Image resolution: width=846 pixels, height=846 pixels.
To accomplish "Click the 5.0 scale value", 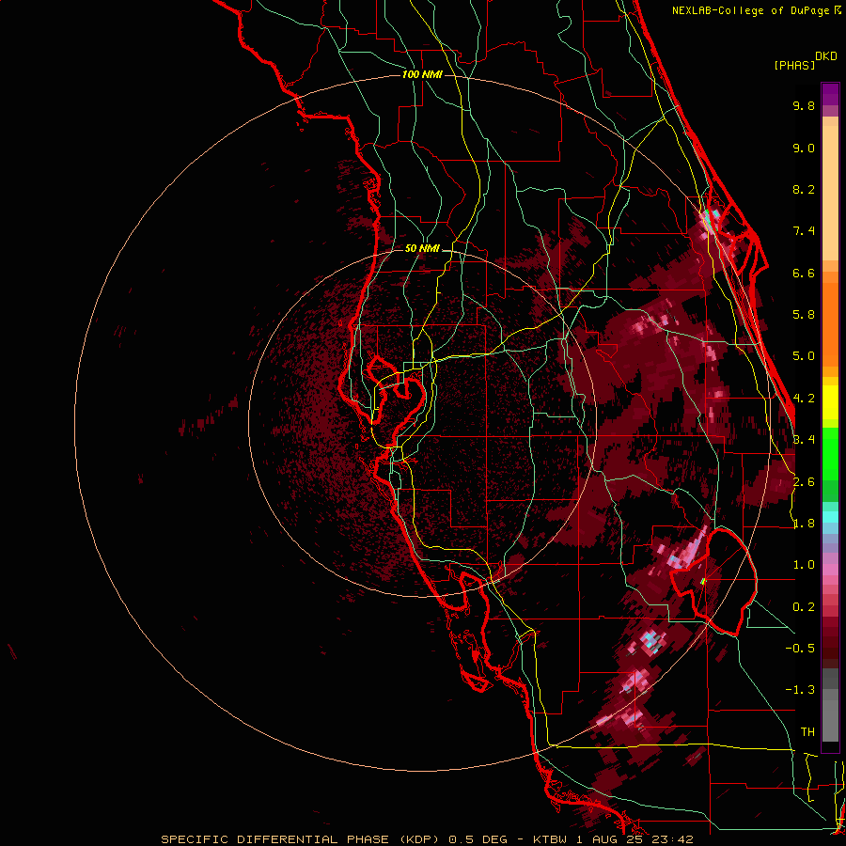I will coord(804,356).
